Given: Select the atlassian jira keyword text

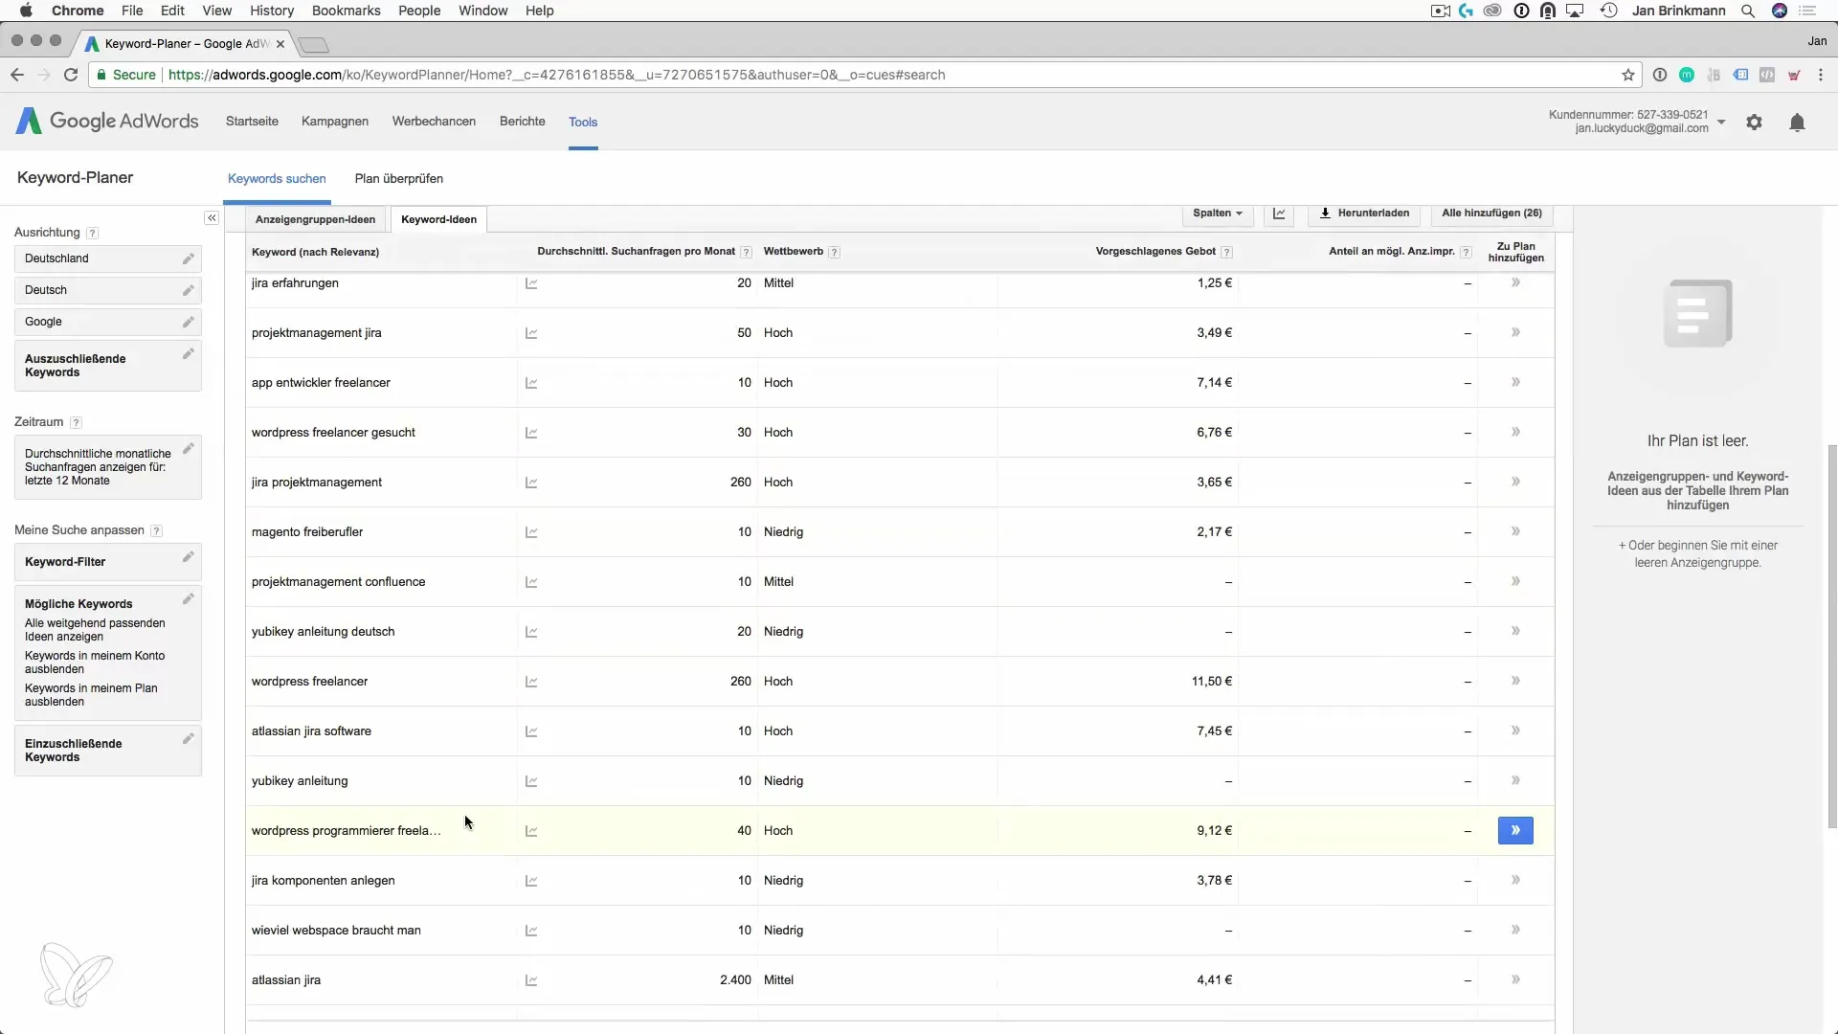Looking at the screenshot, I should [x=285, y=980].
